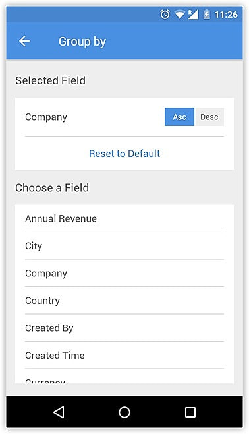The height and width of the screenshot is (434, 249).
Task: Tap the back arrow in header
Action: [24, 41]
